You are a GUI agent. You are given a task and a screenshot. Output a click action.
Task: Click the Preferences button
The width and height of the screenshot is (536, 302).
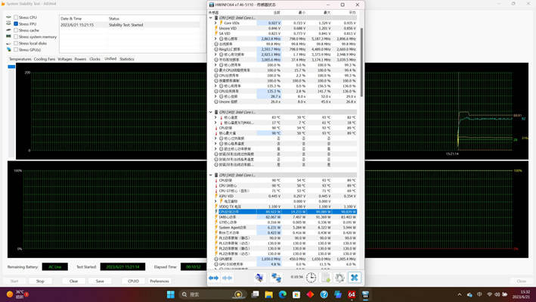[x=160, y=281]
